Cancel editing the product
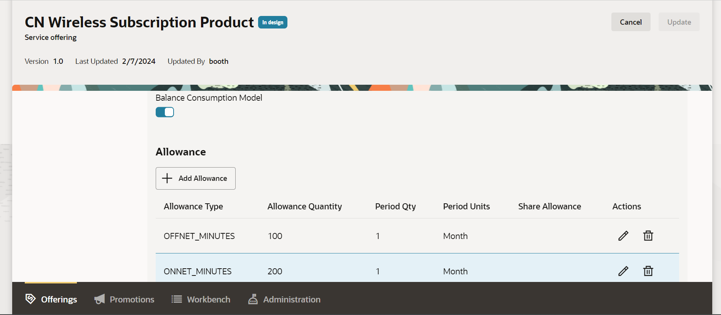 tap(630, 22)
